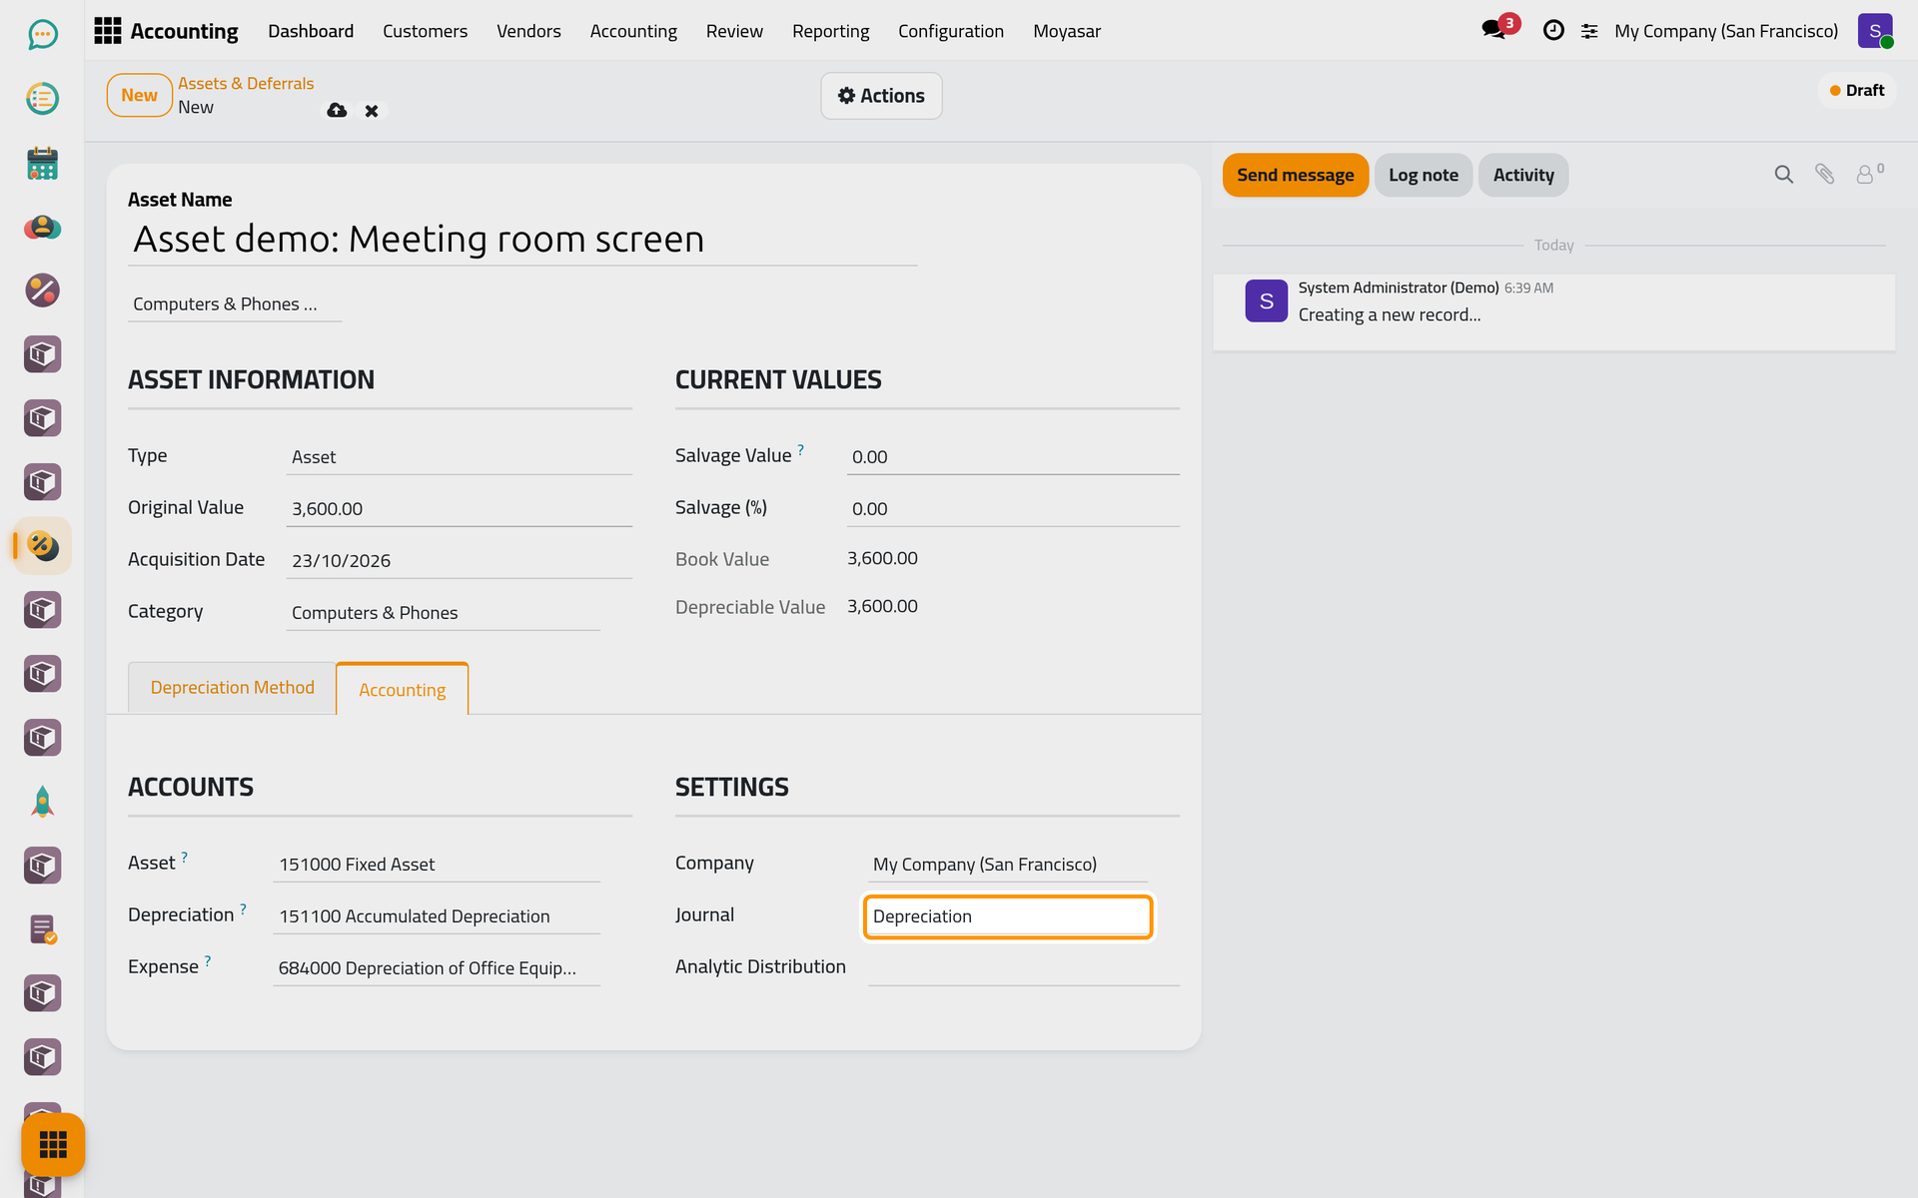The width and height of the screenshot is (1918, 1198).
Task: Click the Acquisition Date field
Action: point(460,560)
